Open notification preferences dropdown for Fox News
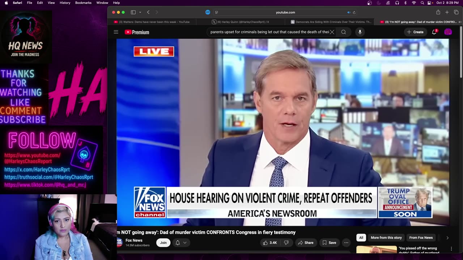 pos(181,243)
